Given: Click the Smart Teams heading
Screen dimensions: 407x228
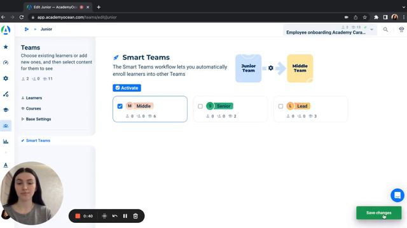Looking at the screenshot, I should (146, 58).
